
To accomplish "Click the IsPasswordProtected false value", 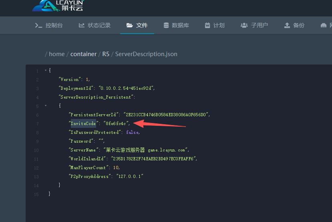I will pyautogui.click(x=133, y=133).
